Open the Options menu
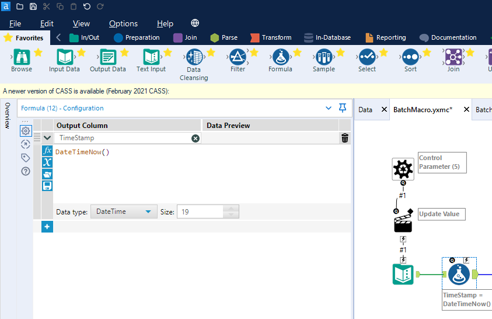Viewport: 492px width, 319px height. 123,23
